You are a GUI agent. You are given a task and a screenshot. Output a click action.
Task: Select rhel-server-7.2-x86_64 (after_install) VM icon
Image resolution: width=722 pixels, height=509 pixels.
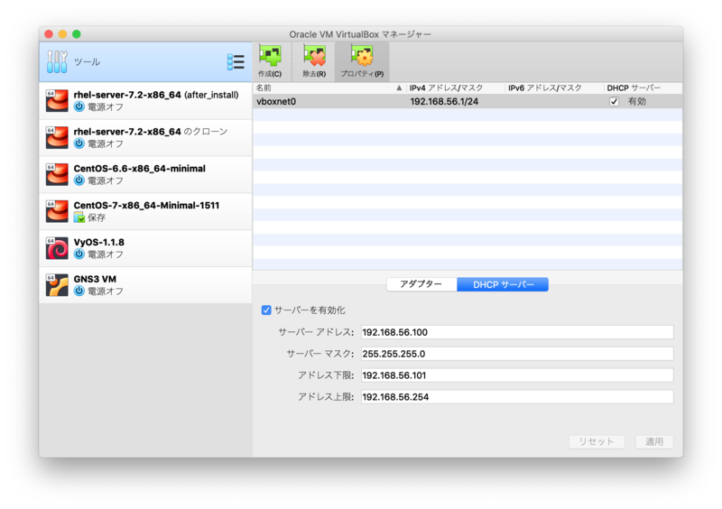[x=57, y=100]
